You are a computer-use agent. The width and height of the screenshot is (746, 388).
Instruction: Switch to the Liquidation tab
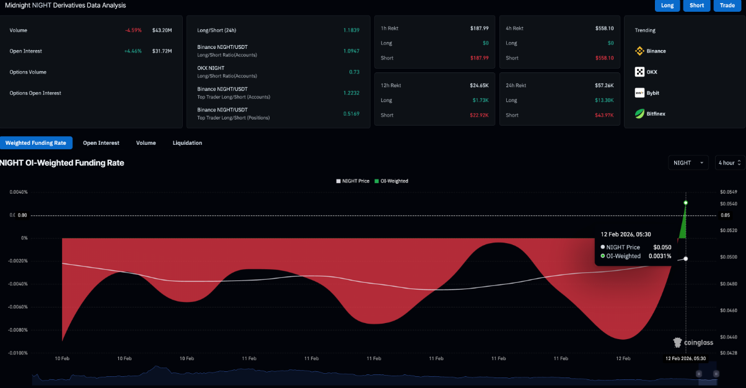click(x=187, y=143)
